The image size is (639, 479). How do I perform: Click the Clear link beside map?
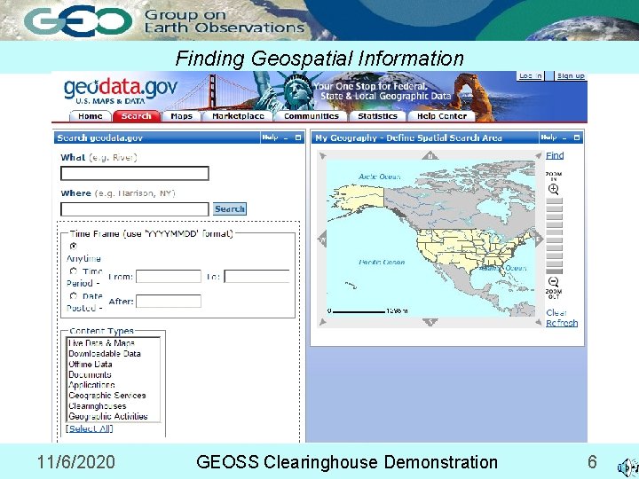pos(556,313)
